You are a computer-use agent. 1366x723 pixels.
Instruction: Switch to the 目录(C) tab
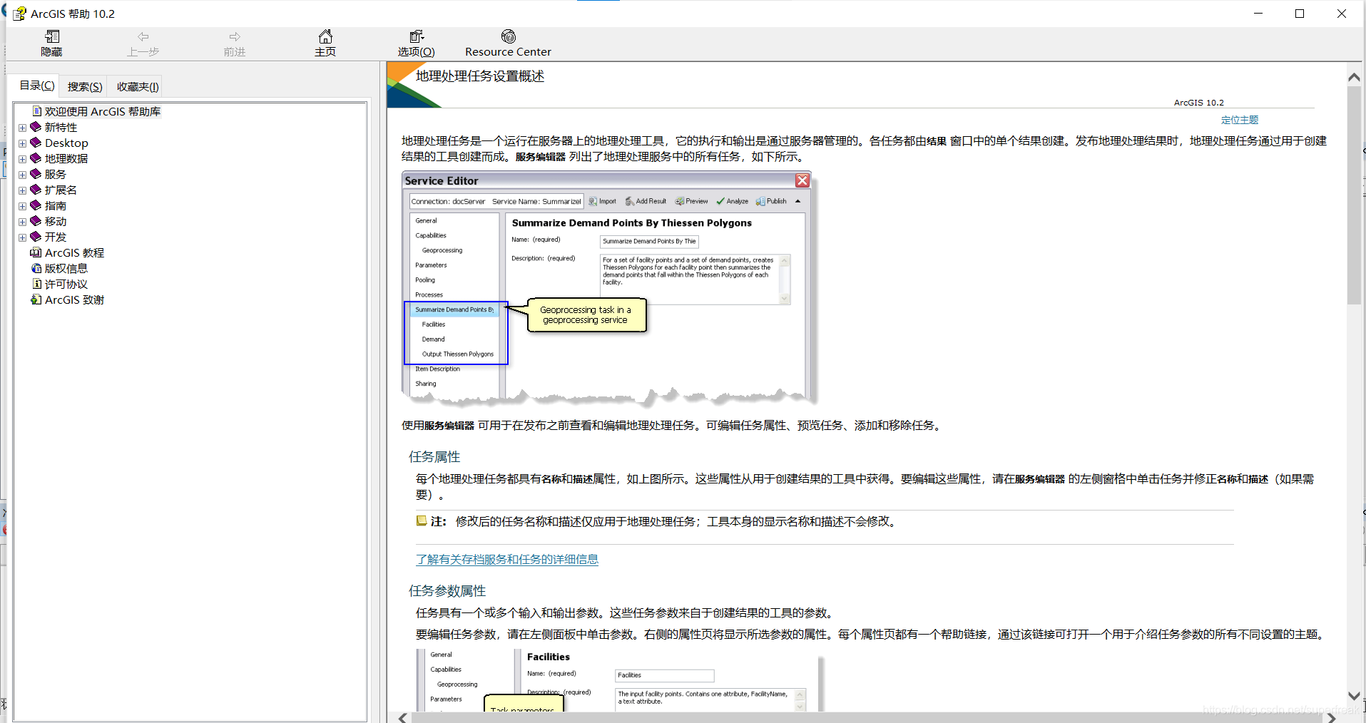tap(37, 86)
